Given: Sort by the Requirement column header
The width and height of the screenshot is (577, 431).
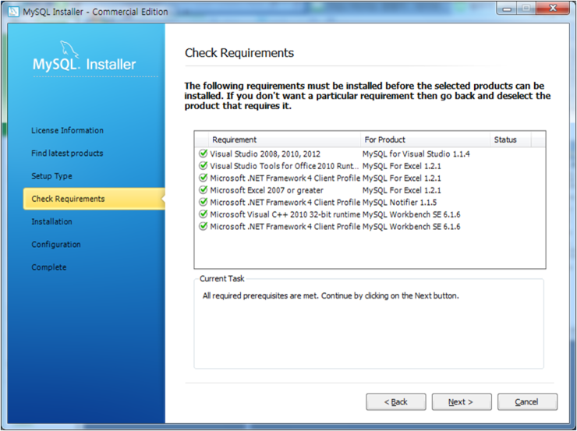Looking at the screenshot, I should pos(284,140).
